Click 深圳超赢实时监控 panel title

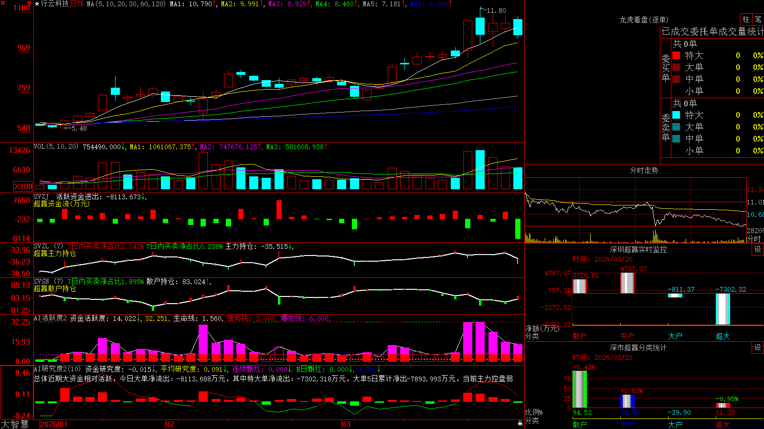point(638,249)
